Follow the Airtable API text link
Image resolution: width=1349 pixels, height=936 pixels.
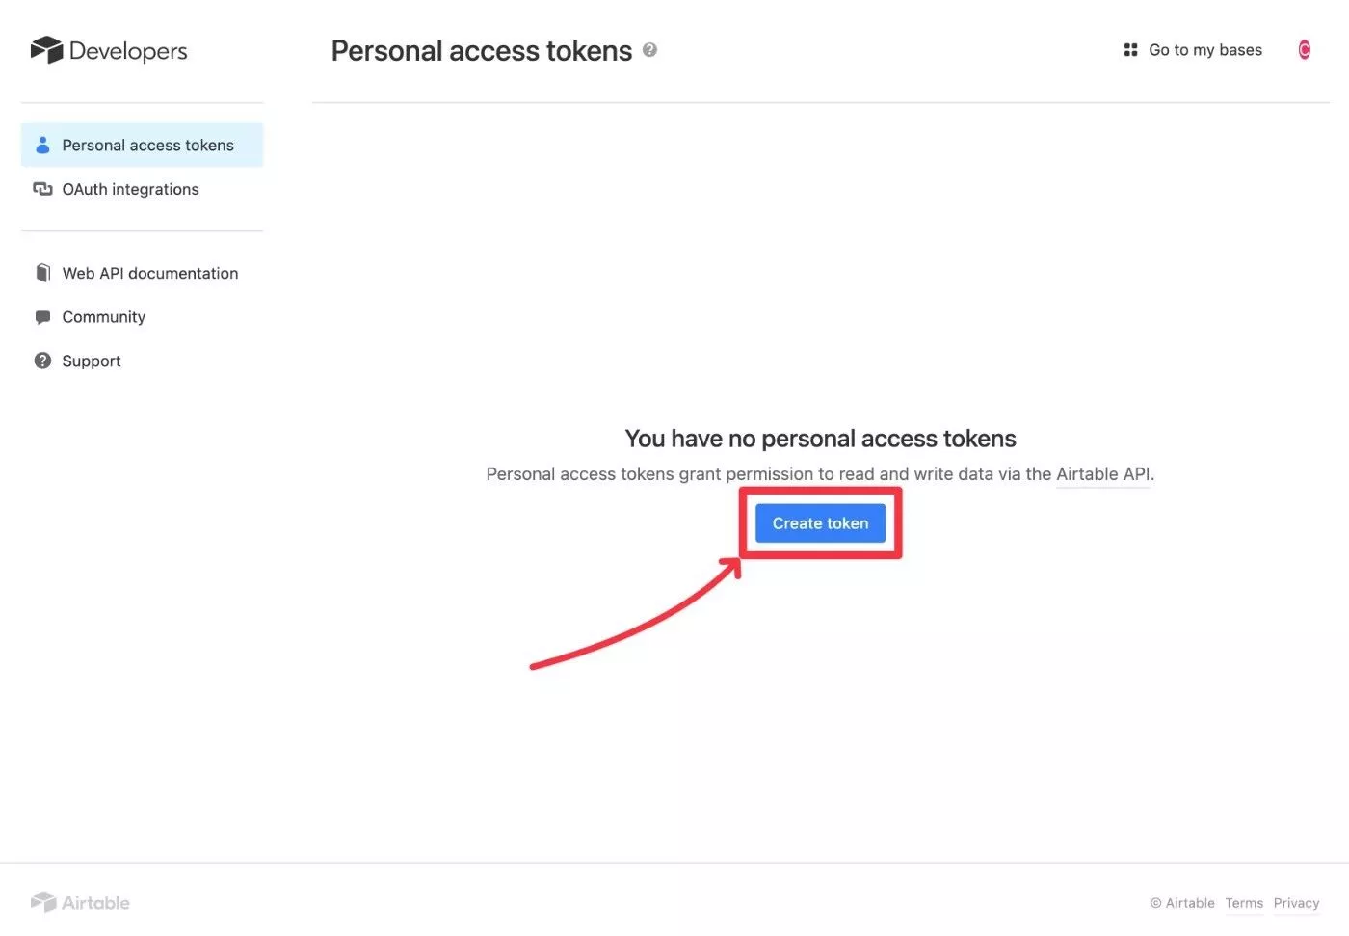pos(1102,474)
